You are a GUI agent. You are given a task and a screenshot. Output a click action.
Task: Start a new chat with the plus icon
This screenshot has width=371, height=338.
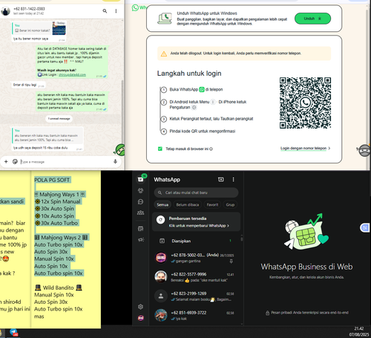click(221, 179)
